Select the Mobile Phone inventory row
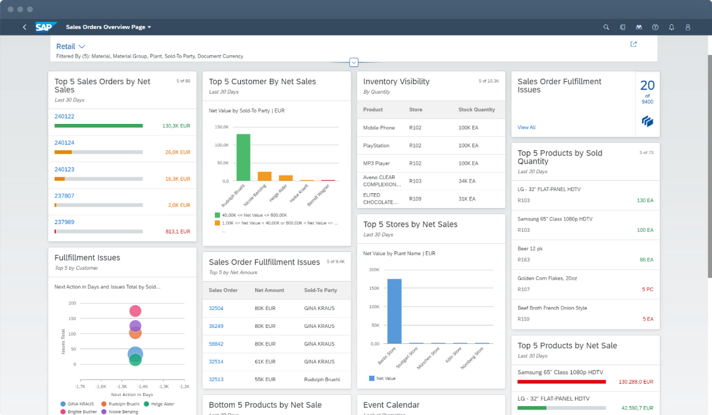The height and width of the screenshot is (415, 712). pos(431,128)
